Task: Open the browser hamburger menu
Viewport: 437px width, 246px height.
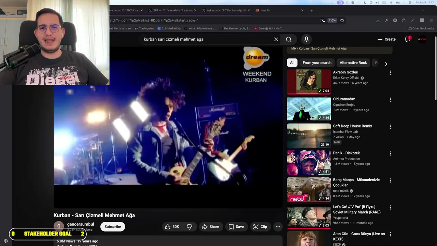Action: (432, 20)
